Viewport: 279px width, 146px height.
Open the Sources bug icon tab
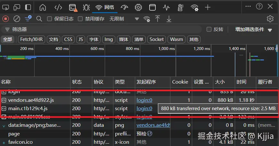(86, 7)
